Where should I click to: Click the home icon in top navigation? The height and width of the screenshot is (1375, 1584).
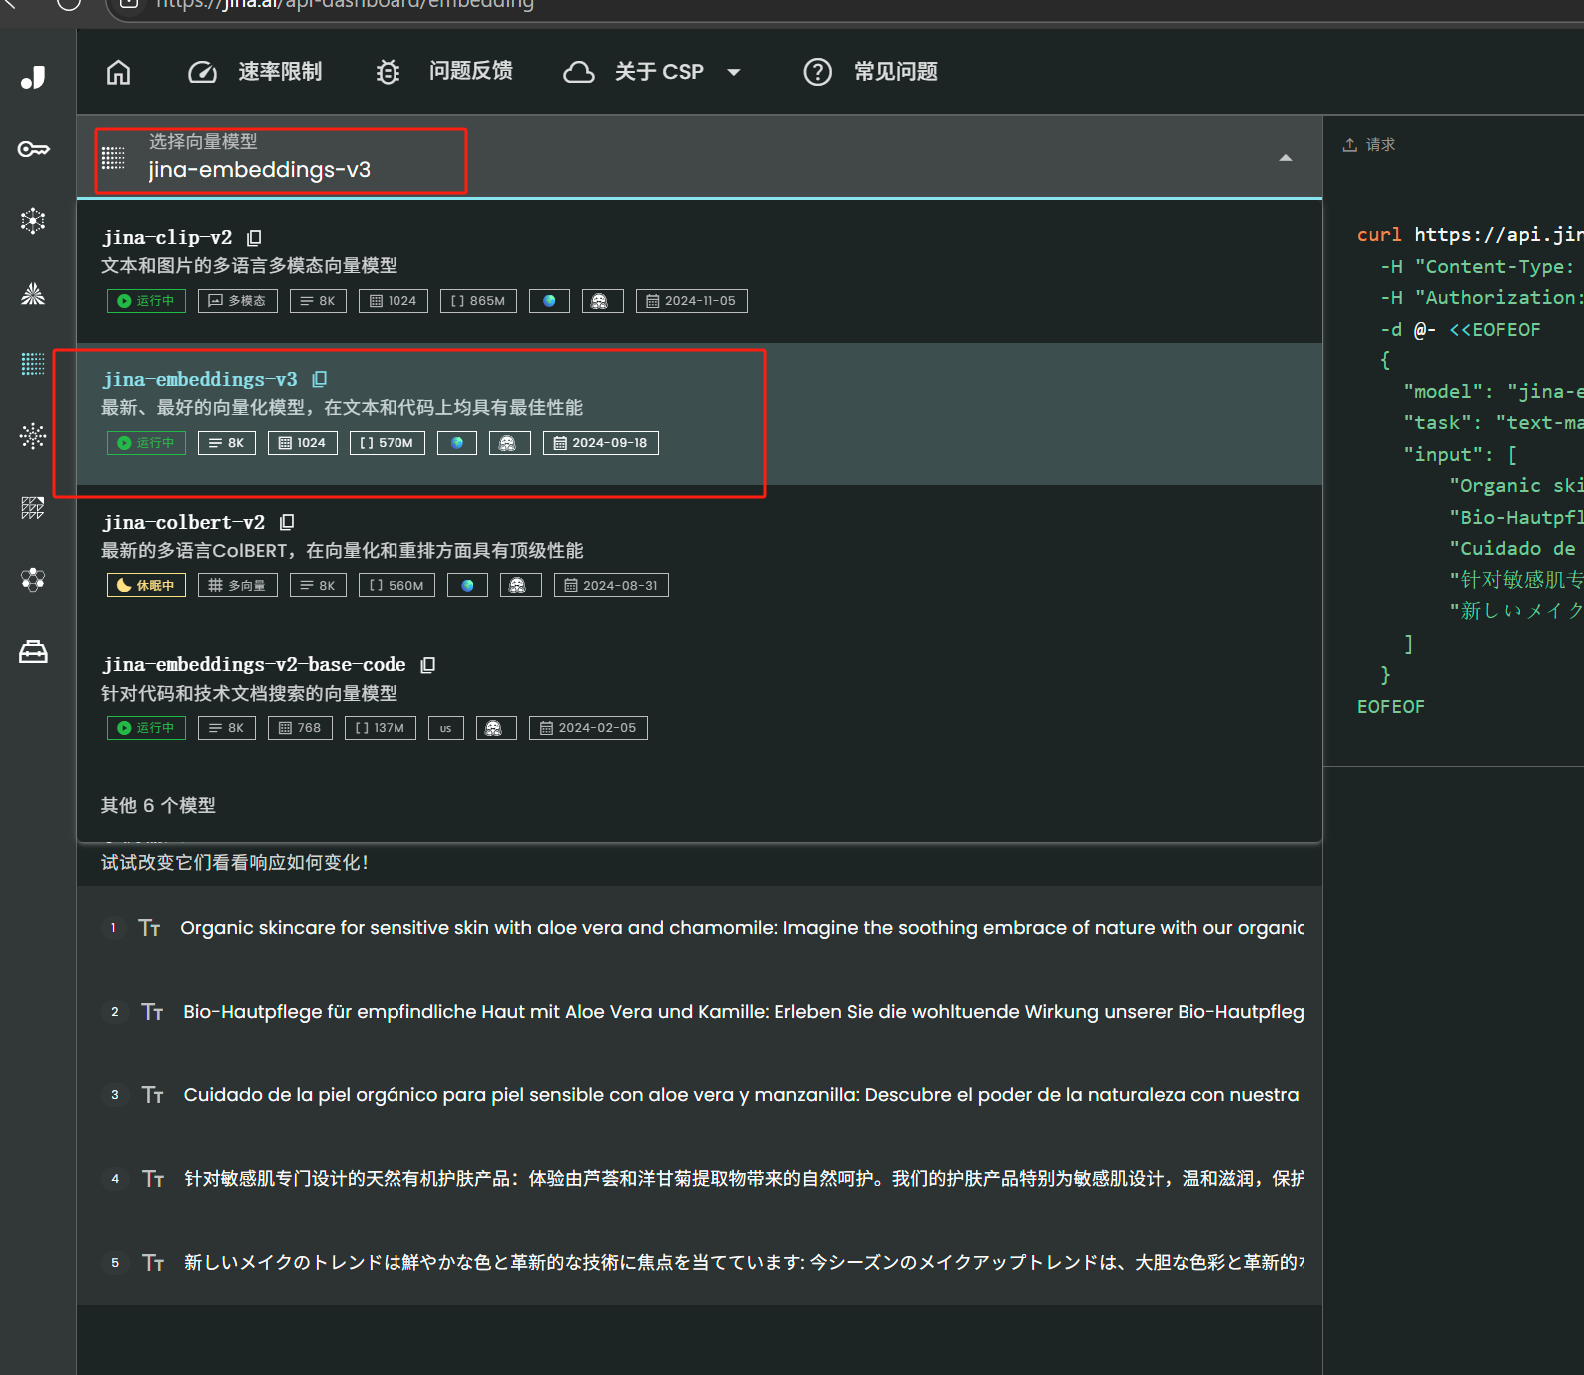click(x=118, y=72)
